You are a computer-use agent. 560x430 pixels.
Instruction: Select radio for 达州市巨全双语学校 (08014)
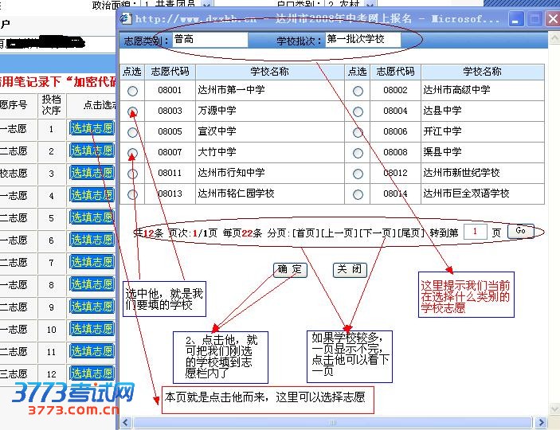pos(358,194)
